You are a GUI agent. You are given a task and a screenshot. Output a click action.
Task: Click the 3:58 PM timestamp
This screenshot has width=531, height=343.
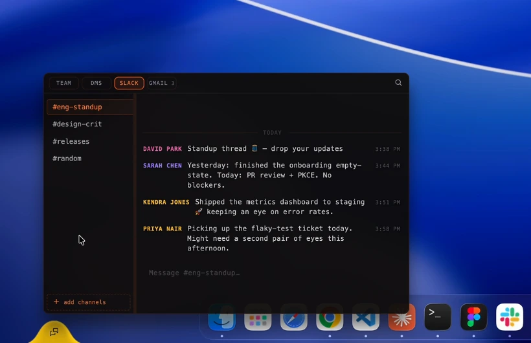pos(387,229)
